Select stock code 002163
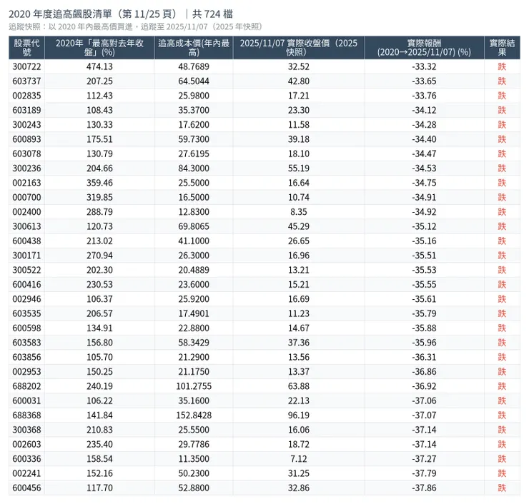 (26, 183)
